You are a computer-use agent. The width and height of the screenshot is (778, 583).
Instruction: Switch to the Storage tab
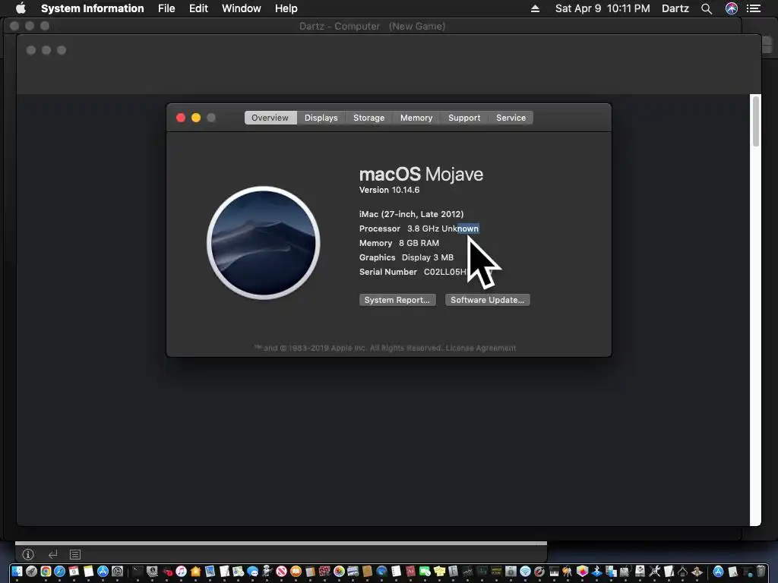tap(368, 118)
